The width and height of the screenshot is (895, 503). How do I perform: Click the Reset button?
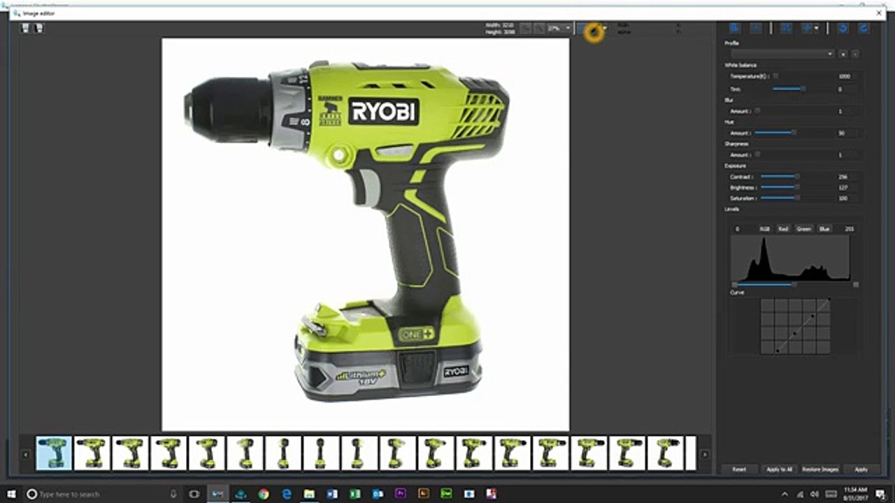pos(739,469)
